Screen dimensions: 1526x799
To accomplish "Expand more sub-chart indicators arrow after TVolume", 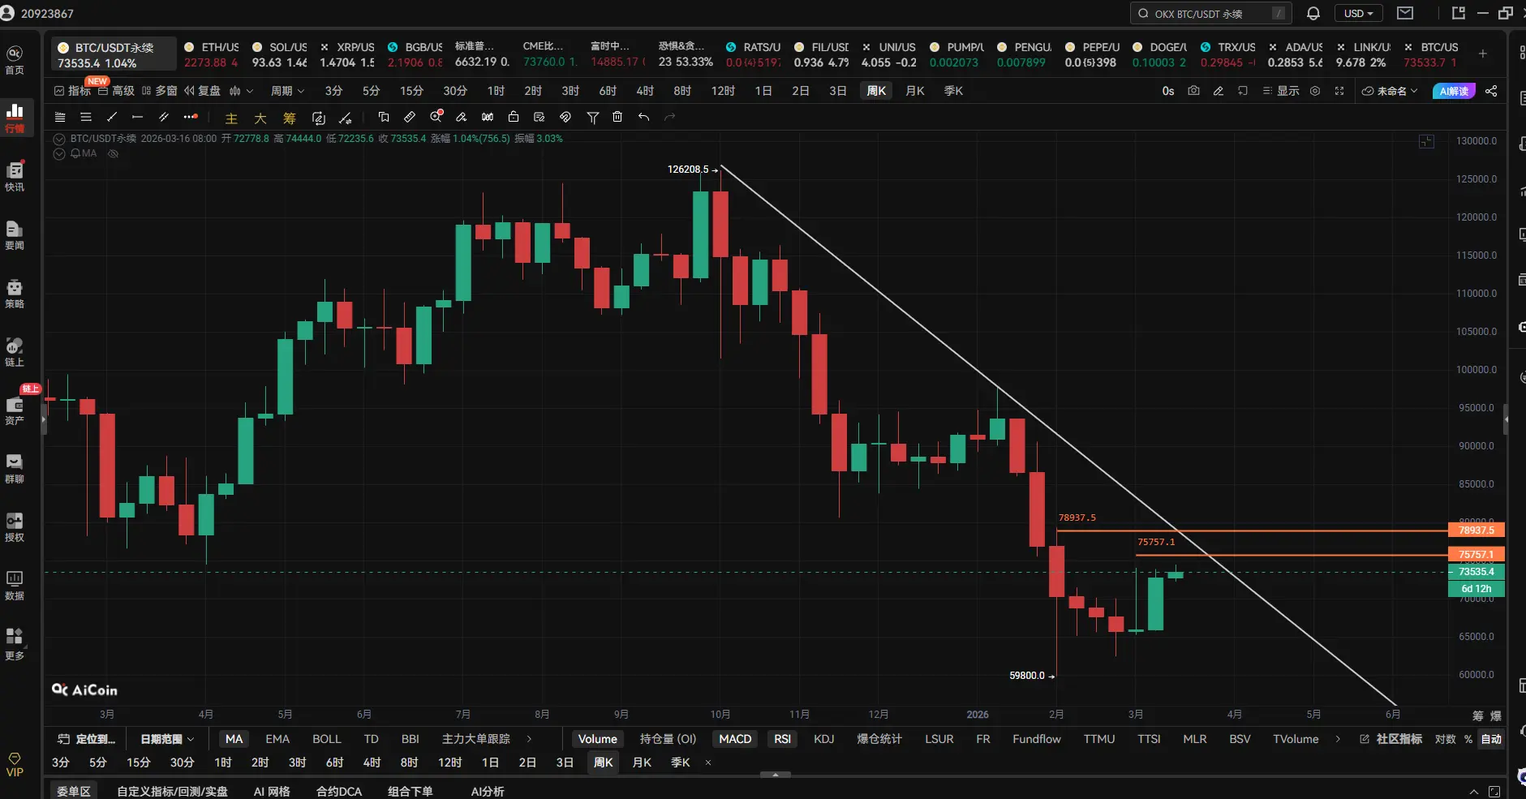I will 1338,739.
